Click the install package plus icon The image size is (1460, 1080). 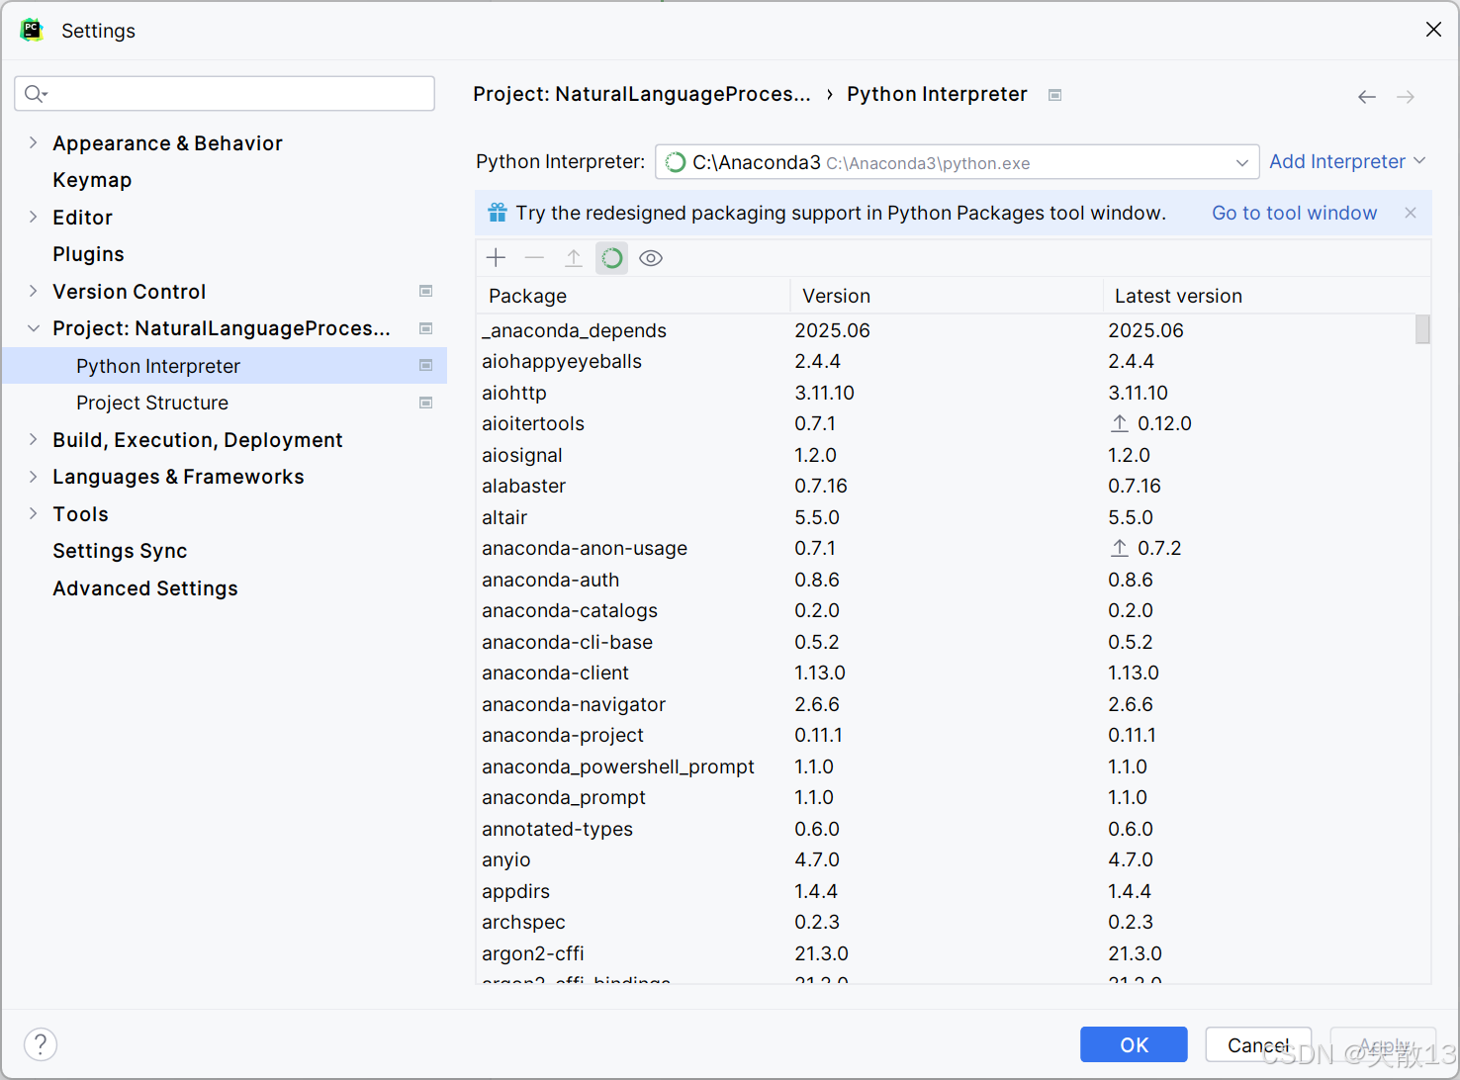pos(497,258)
